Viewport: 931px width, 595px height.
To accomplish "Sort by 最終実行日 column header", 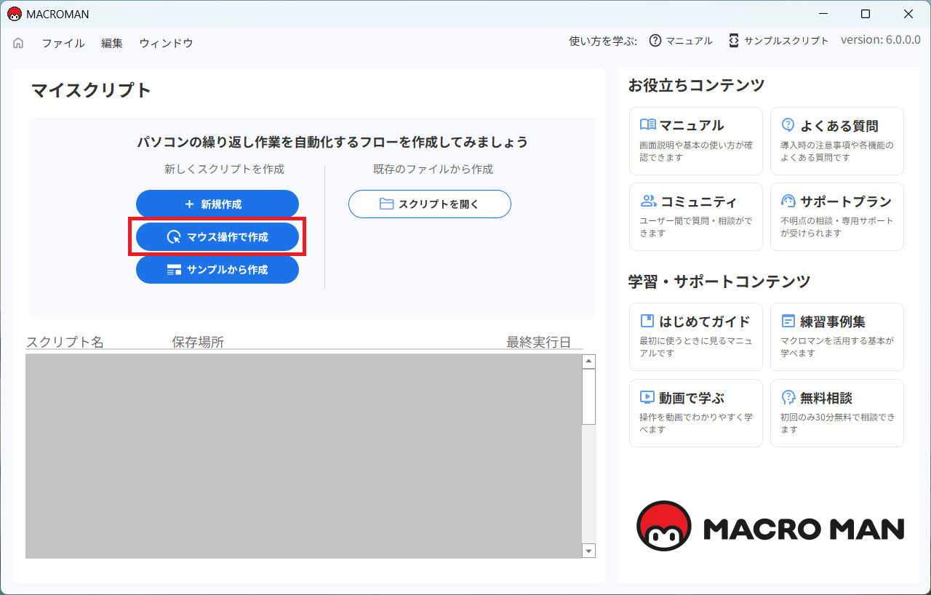I will [x=539, y=342].
